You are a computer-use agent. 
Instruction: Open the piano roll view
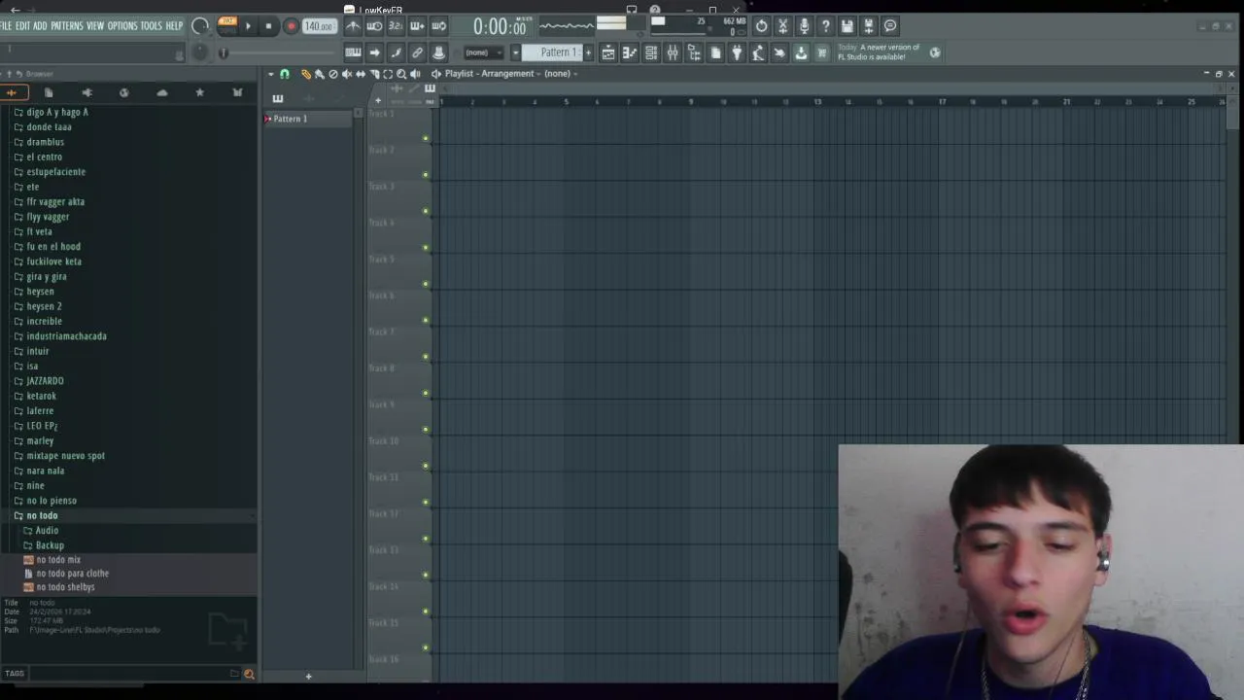(x=629, y=52)
